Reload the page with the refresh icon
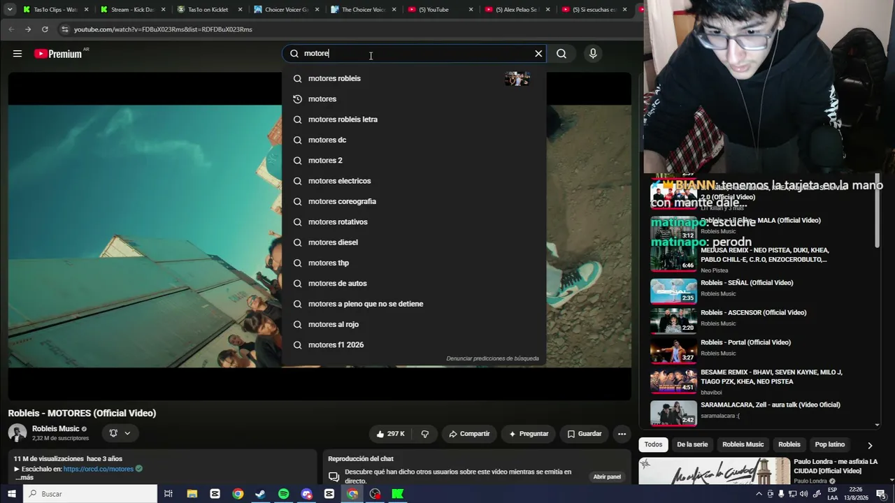 click(x=45, y=29)
